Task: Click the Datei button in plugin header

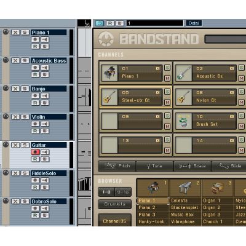Action: point(194,23)
